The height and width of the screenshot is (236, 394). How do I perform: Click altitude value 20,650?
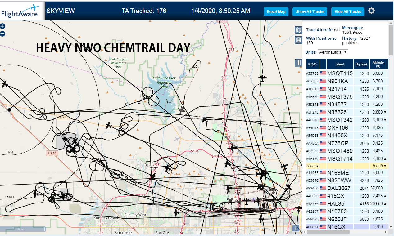point(376,204)
